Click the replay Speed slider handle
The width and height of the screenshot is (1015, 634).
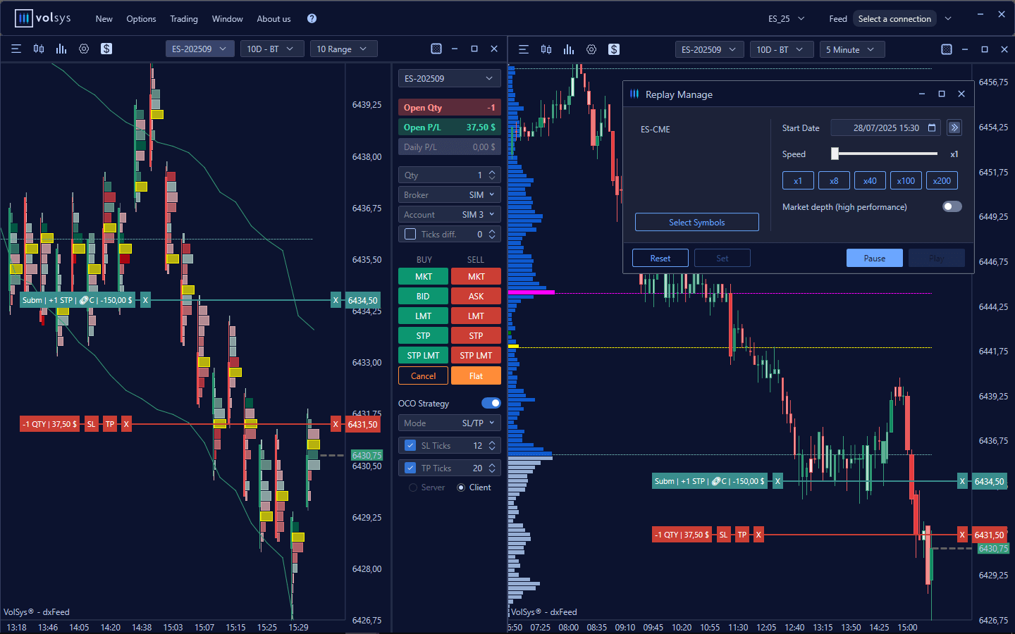[x=835, y=154]
